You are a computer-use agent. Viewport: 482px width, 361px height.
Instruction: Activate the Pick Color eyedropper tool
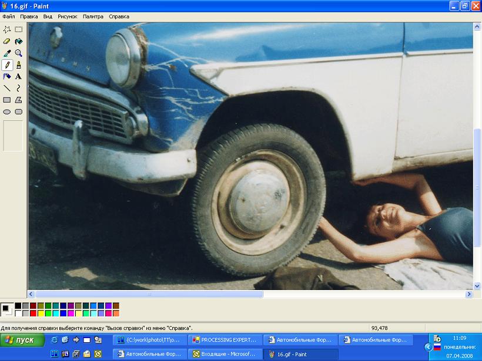(7, 53)
